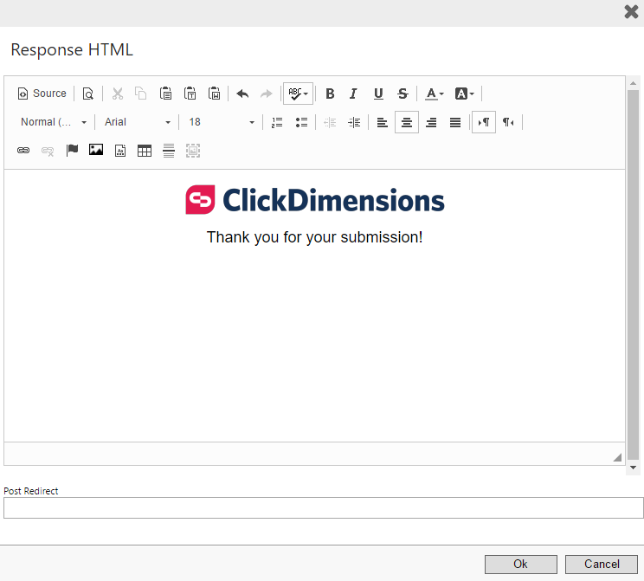
Task: Expand the font size 18 dropdown
Action: [222, 122]
